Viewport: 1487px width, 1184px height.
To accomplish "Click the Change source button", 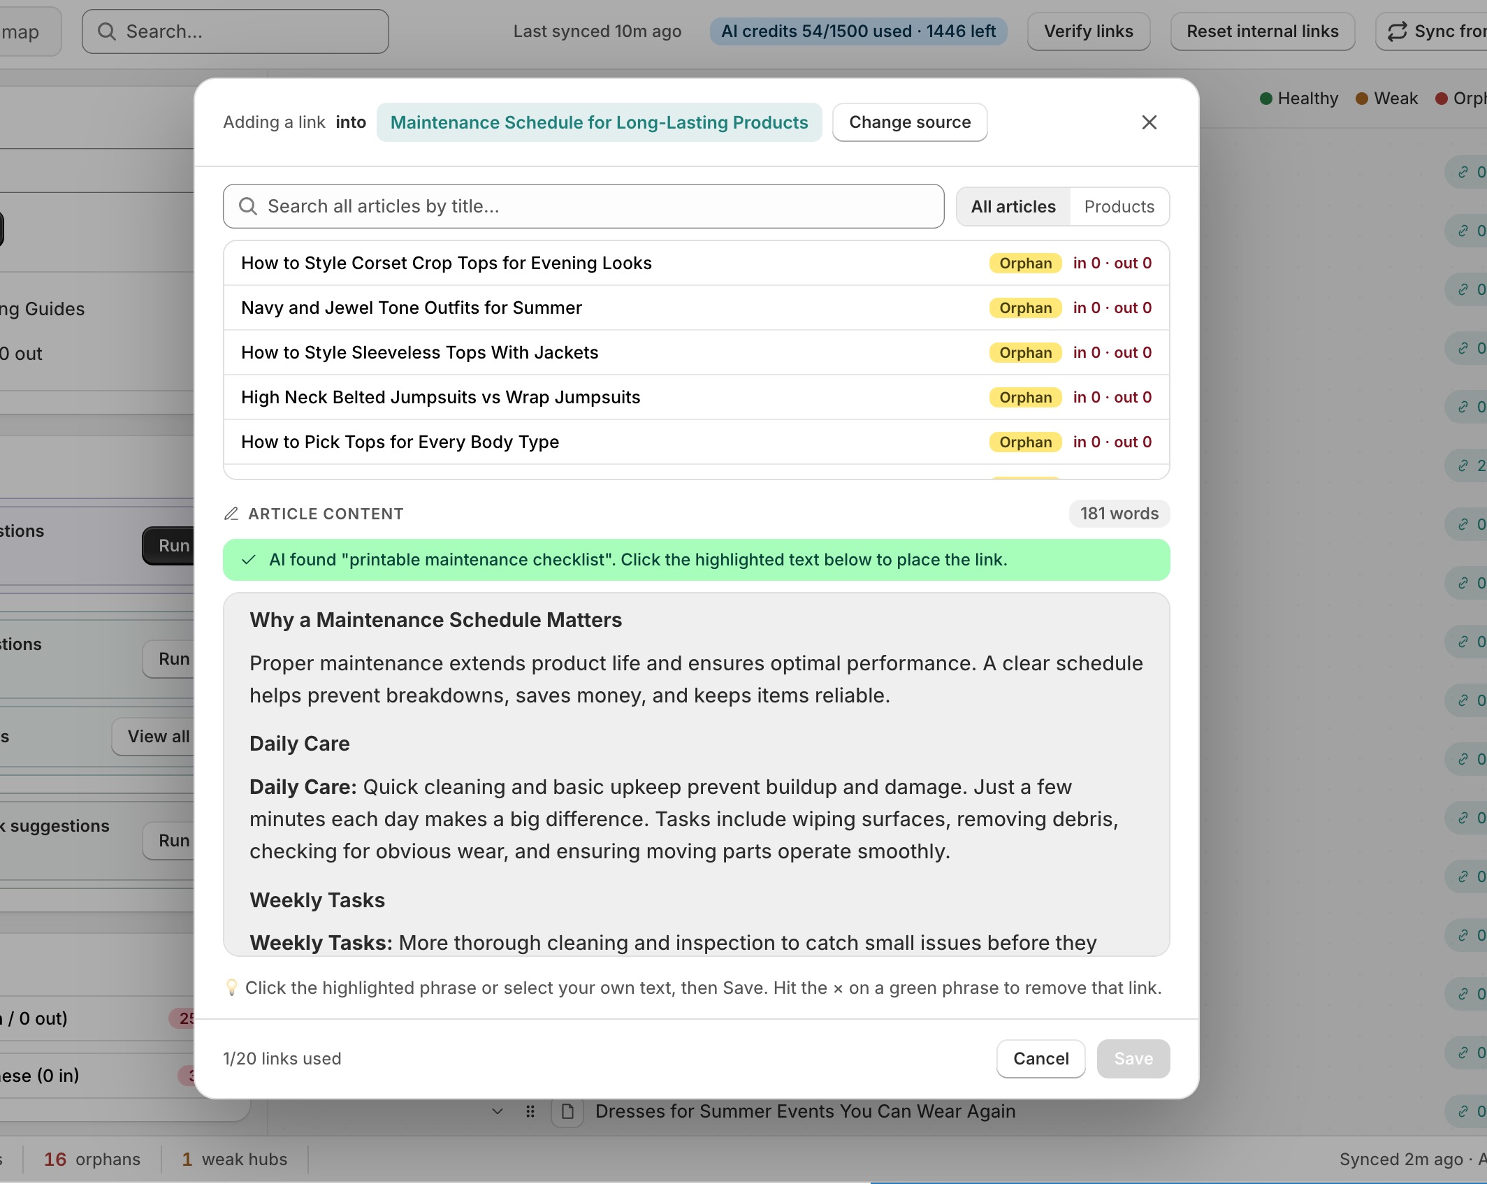I will [x=910, y=122].
